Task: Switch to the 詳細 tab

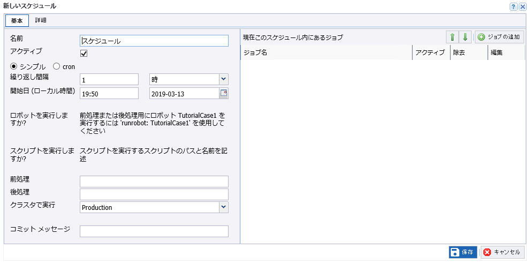Action: pos(41,20)
